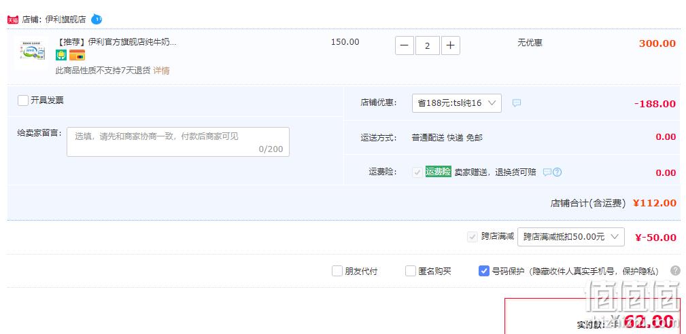The image size is (686, 334).
Task: Toggle the 运费险 checkbox
Action: [417, 172]
